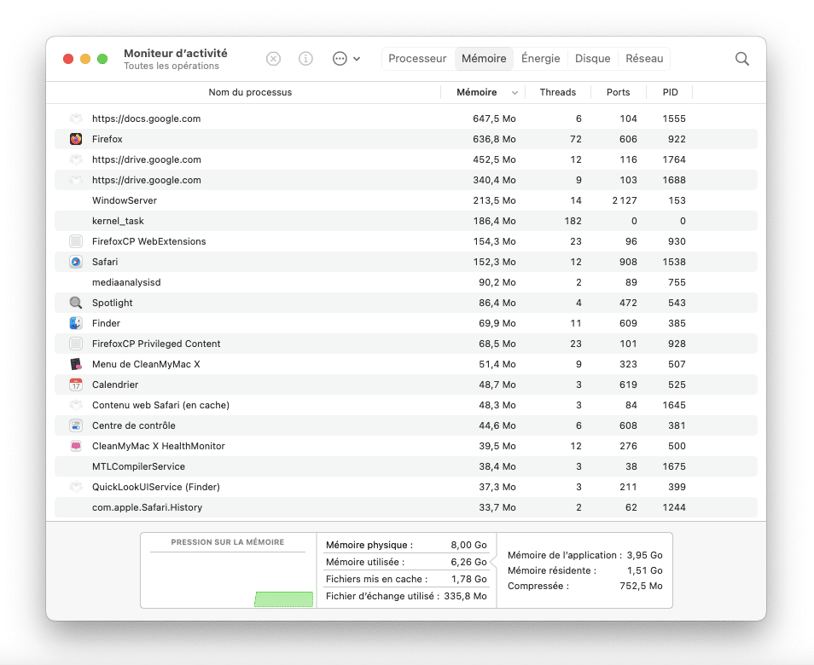Click the red close window button
Screen dimensions: 814x665
tap(68, 59)
